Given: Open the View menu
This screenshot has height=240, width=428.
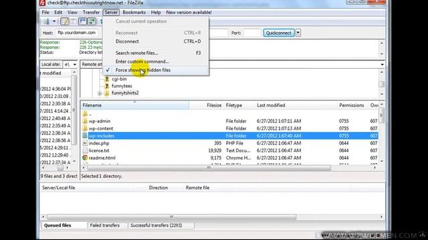Looking at the screenshot, I should coord(72,12).
